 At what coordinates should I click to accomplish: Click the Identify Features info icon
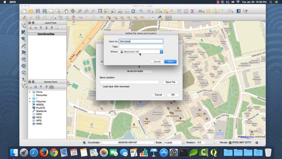141,11
